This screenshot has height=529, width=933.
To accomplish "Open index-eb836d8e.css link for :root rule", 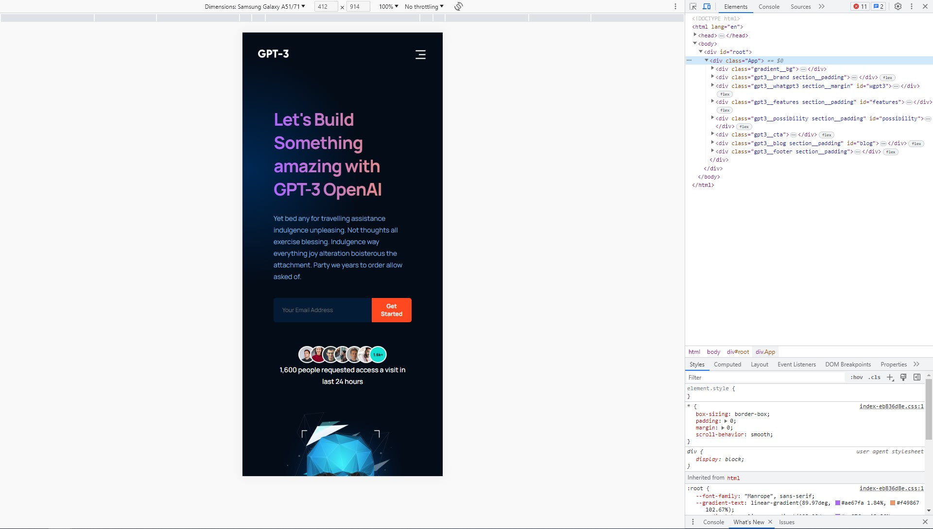I will pyautogui.click(x=891, y=488).
